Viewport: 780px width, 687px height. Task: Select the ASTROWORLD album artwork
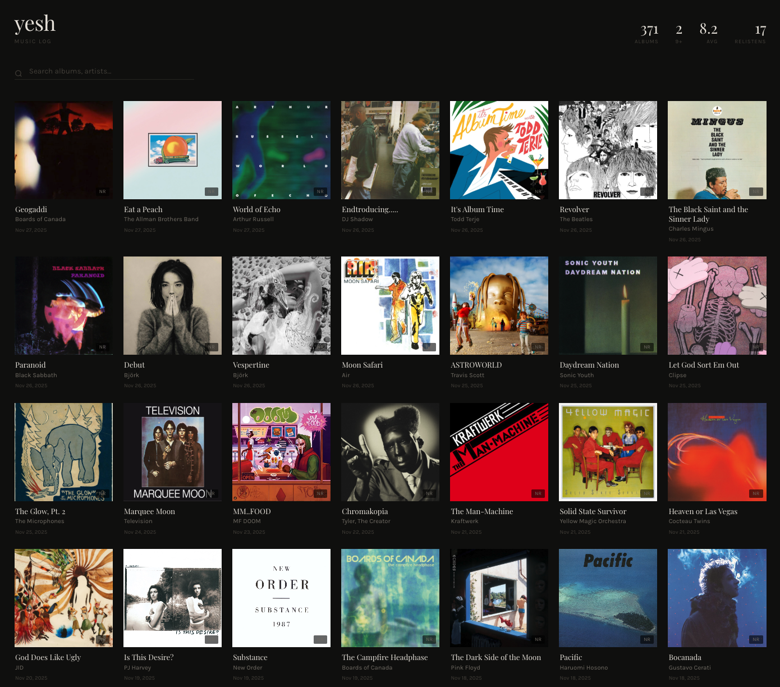[499, 305]
